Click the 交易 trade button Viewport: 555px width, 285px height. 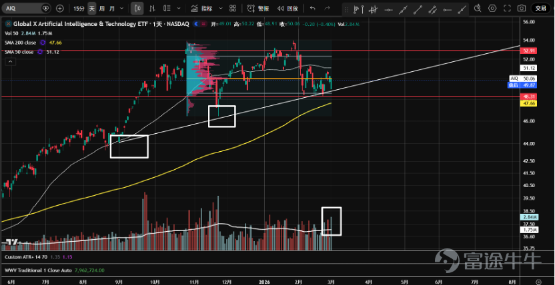click(541, 8)
